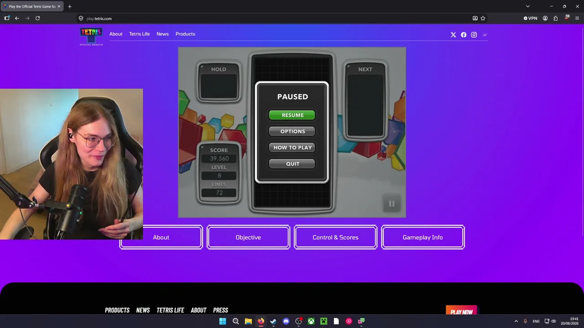Screen dimensions: 584x328
Task: Reload the current page
Action: pos(38,18)
